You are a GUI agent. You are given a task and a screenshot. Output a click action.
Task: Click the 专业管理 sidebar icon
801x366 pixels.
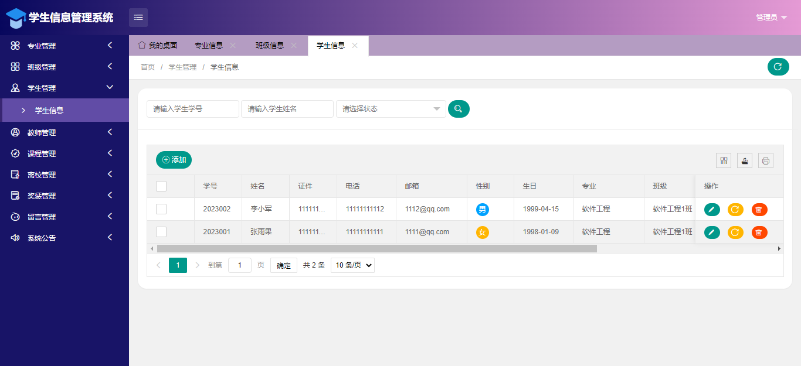pos(16,46)
